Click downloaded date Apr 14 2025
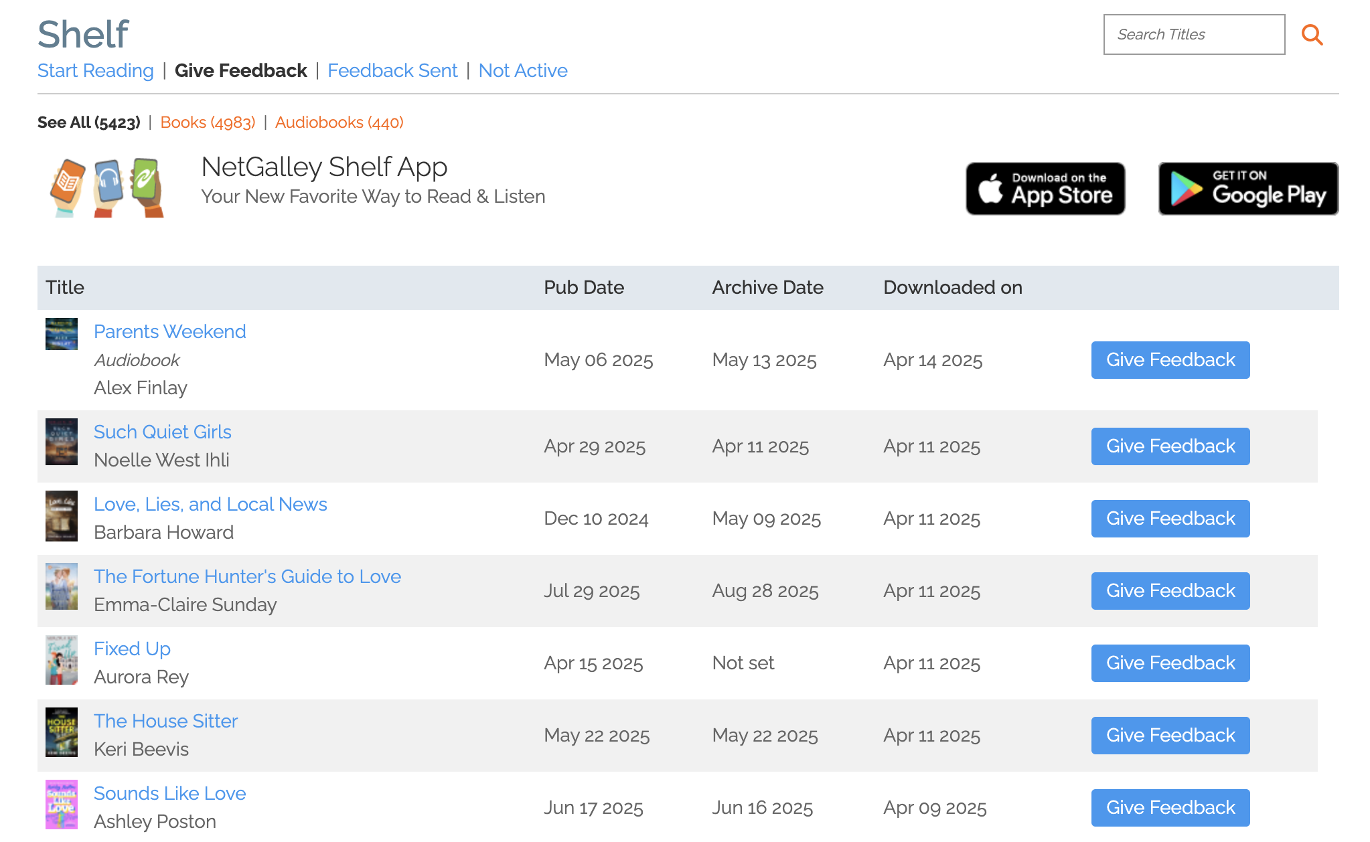The height and width of the screenshot is (842, 1370). point(933,360)
